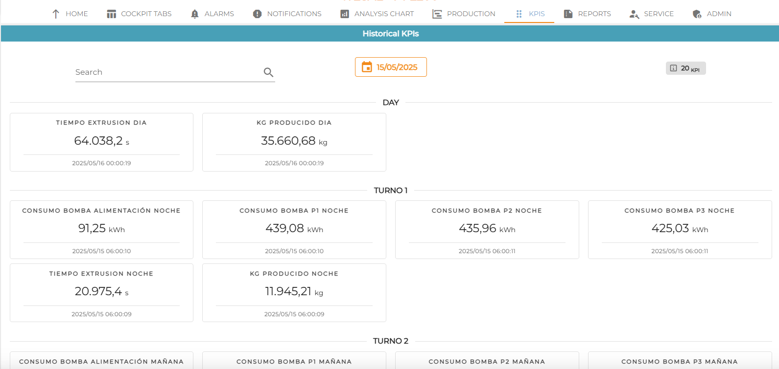Open the 15/05/2025 date picker
The width and height of the screenshot is (779, 369).
click(391, 67)
